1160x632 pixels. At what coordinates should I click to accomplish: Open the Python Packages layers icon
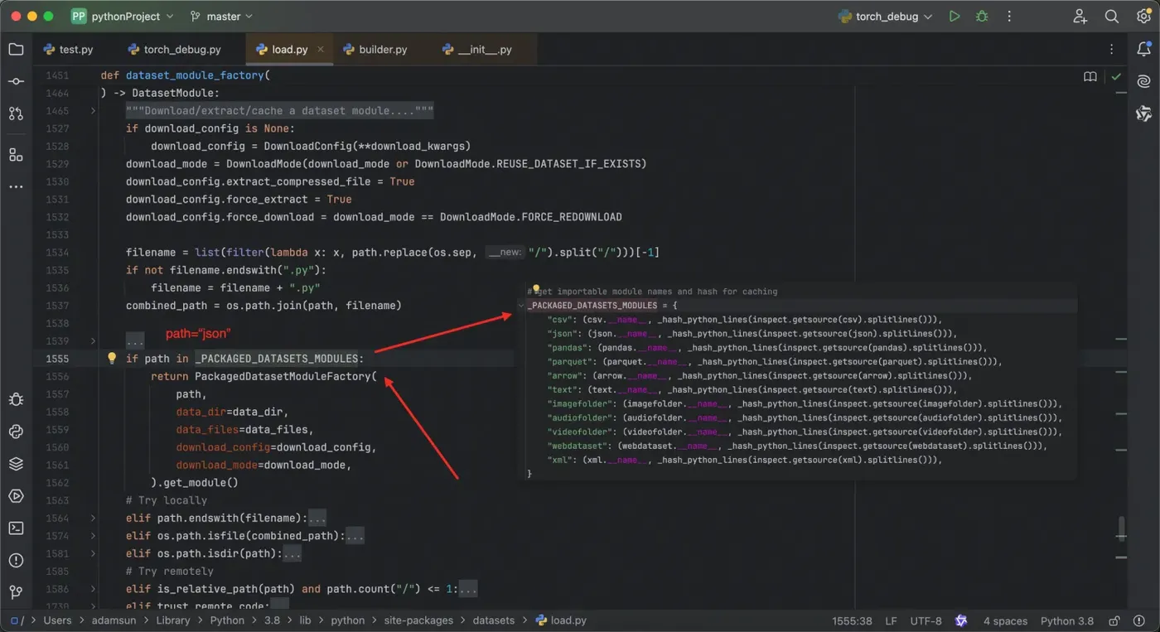[16, 464]
